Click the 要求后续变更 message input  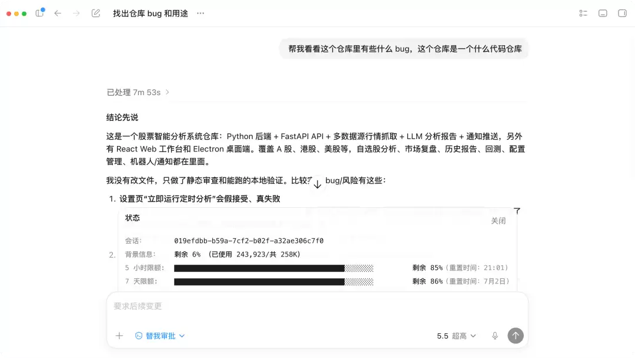tap(317, 306)
